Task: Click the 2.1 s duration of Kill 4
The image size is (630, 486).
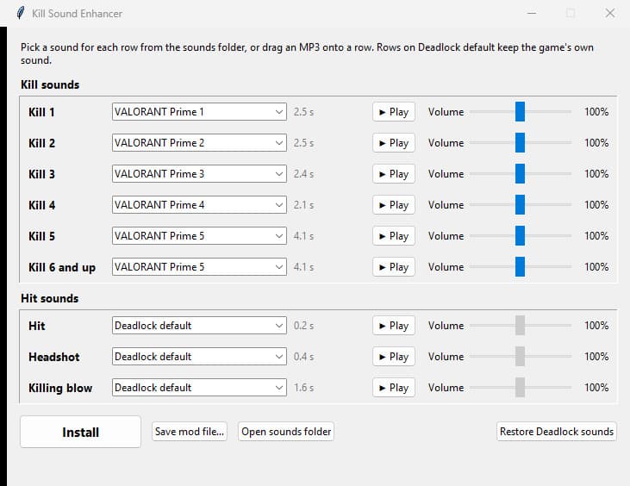Action: coord(303,205)
